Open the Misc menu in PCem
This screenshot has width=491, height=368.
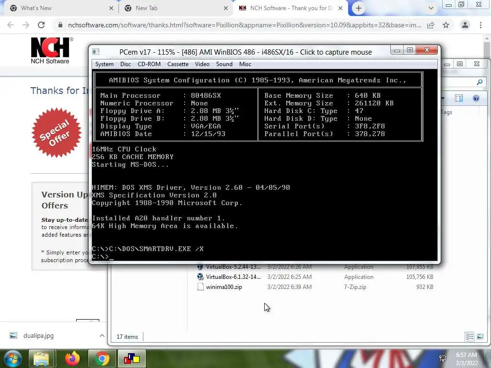245,64
